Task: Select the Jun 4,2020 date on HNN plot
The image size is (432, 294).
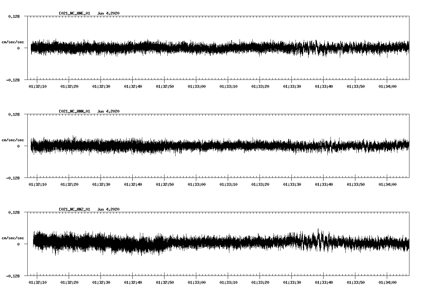Action: (108, 111)
